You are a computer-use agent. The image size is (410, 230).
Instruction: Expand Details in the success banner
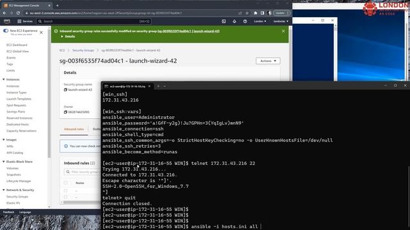click(x=68, y=36)
